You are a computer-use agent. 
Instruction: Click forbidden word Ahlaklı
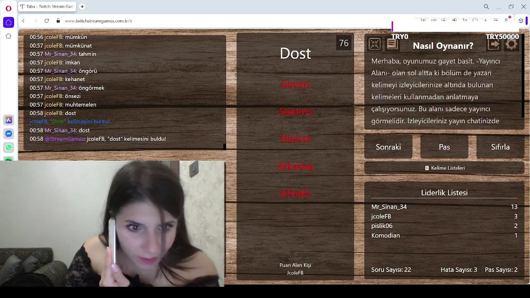pyautogui.click(x=295, y=194)
